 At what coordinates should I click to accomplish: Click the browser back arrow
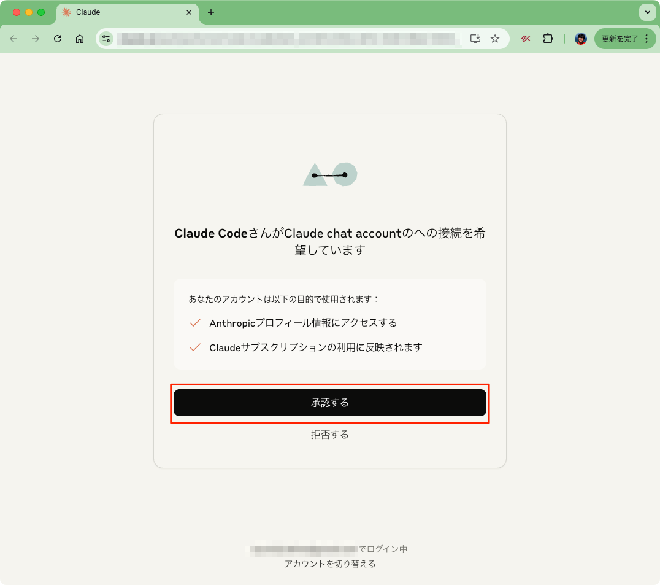(x=13, y=39)
